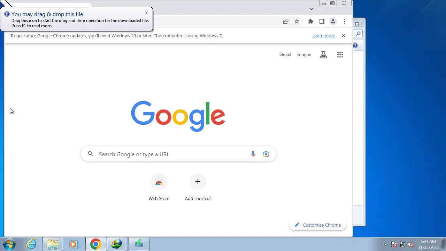Open the Extensions puzzle icon

[x=311, y=21]
